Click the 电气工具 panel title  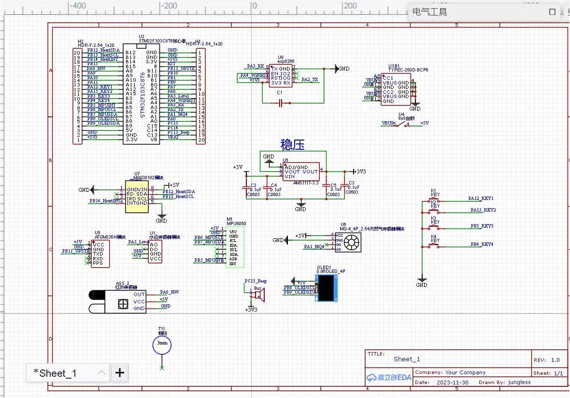[430, 12]
